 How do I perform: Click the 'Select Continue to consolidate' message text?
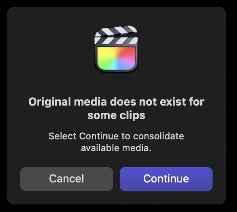pyautogui.click(x=116, y=136)
